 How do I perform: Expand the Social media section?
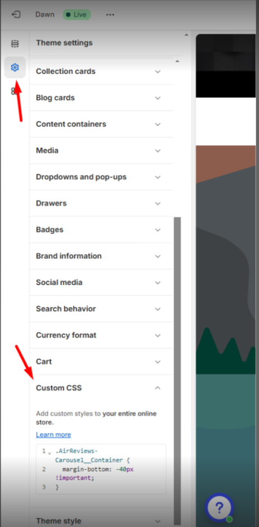pyautogui.click(x=101, y=282)
